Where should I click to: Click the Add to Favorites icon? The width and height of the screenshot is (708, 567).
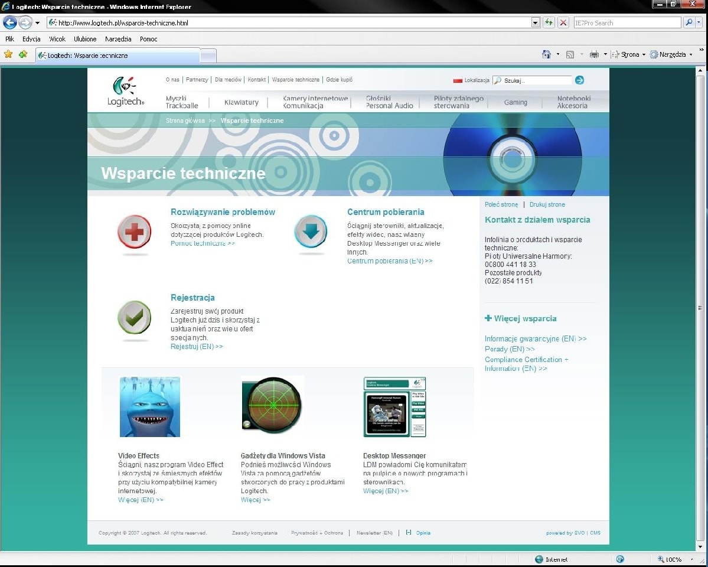[23, 54]
